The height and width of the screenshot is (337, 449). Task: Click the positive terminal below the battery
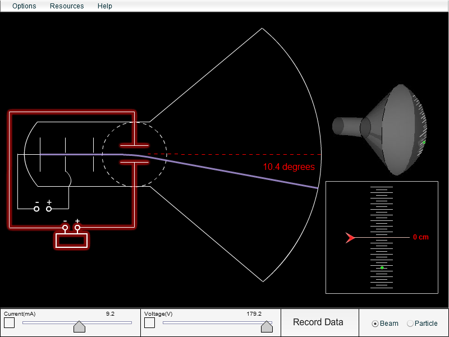[76, 228]
